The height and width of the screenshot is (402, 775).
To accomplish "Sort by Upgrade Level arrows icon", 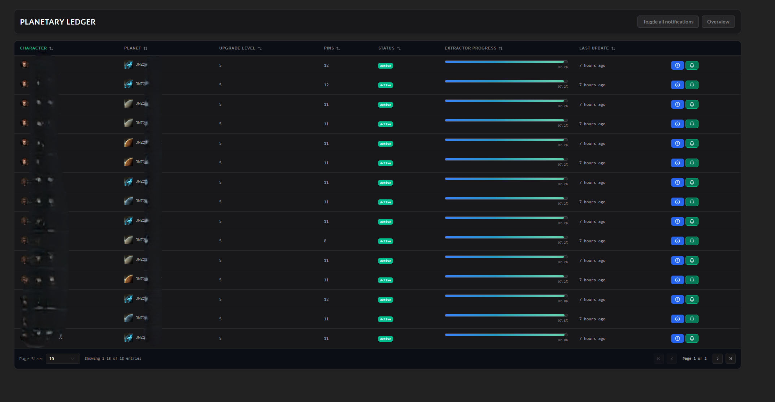I will pos(260,48).
